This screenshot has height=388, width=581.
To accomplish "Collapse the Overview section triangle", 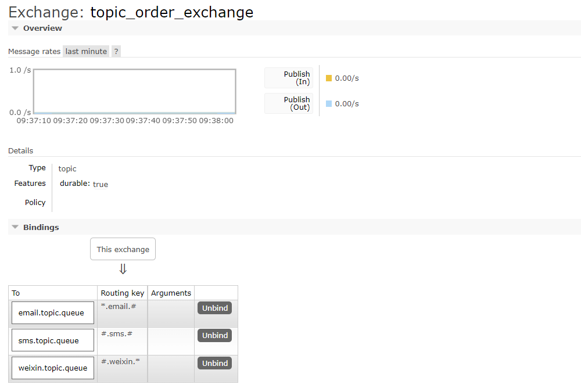I will (x=15, y=28).
